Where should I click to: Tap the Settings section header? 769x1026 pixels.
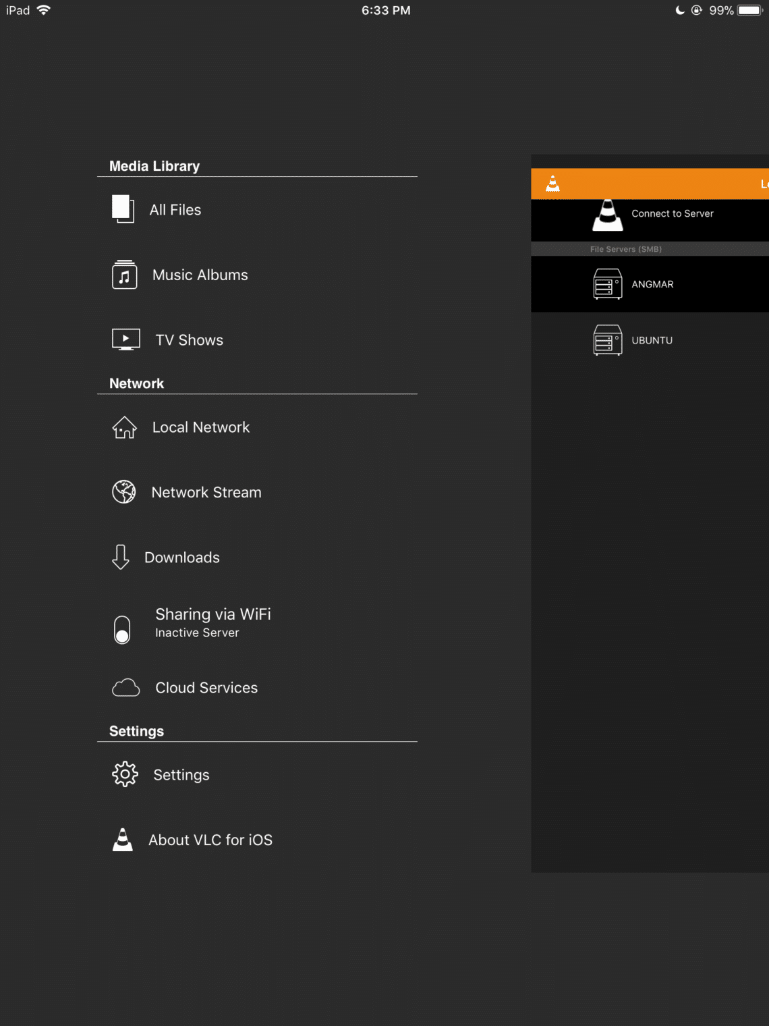coord(136,731)
